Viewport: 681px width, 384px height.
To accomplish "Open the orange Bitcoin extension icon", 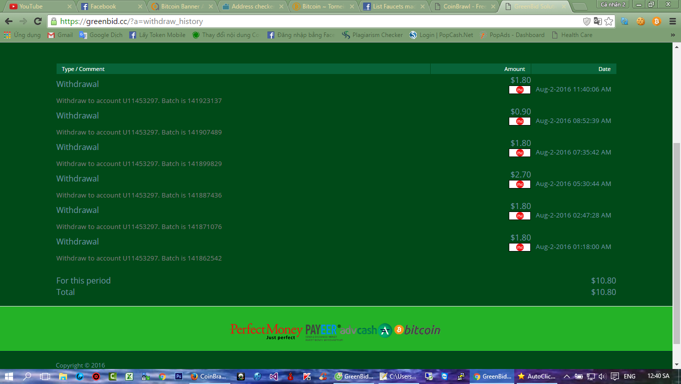I will [x=656, y=21].
